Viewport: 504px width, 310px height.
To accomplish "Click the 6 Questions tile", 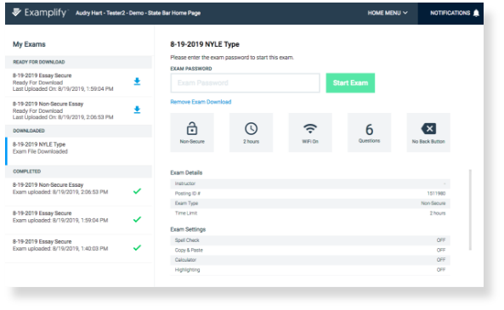I will tap(370, 132).
